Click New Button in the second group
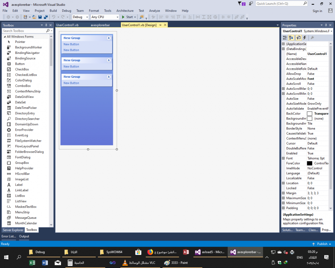 coord(71,67)
